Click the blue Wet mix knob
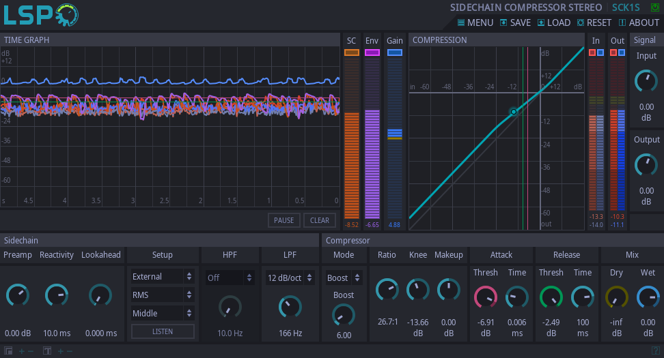The height and width of the screenshot is (358, 664). (x=648, y=297)
